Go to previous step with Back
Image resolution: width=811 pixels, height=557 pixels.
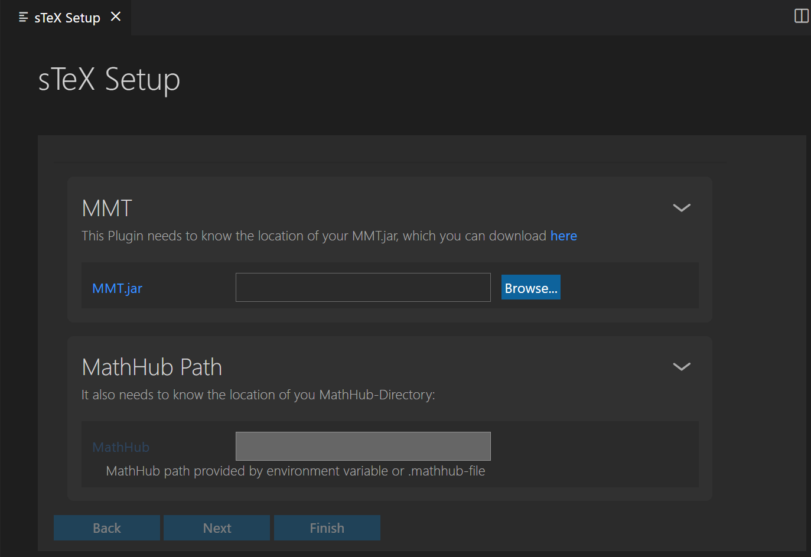(x=107, y=528)
